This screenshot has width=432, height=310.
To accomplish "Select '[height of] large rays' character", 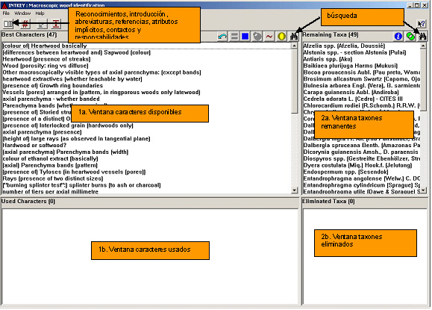I will pyautogui.click(x=76, y=139).
